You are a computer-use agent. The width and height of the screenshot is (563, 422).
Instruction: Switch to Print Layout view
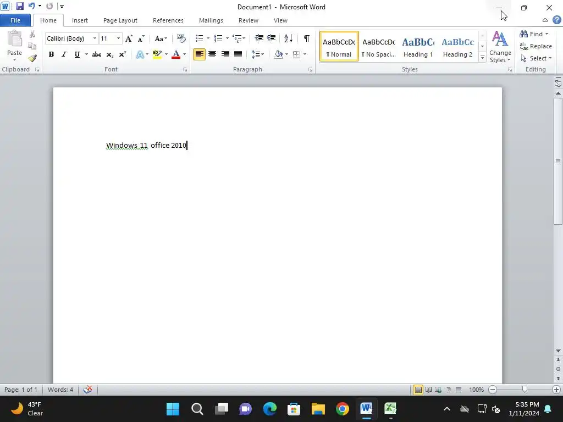tap(418, 390)
